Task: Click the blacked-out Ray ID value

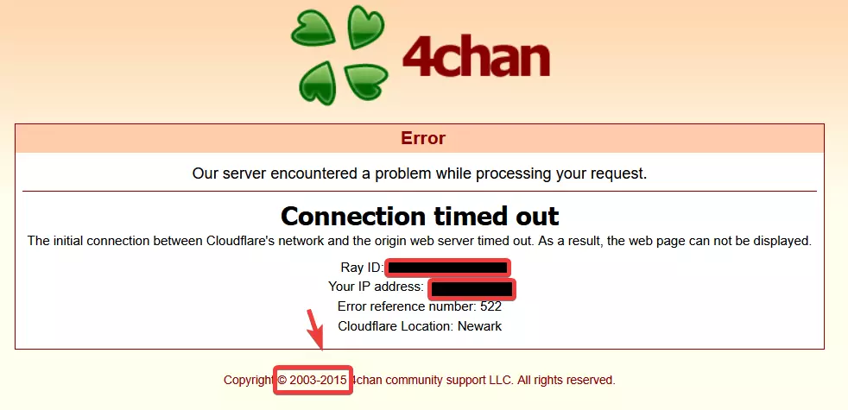Action: click(448, 268)
